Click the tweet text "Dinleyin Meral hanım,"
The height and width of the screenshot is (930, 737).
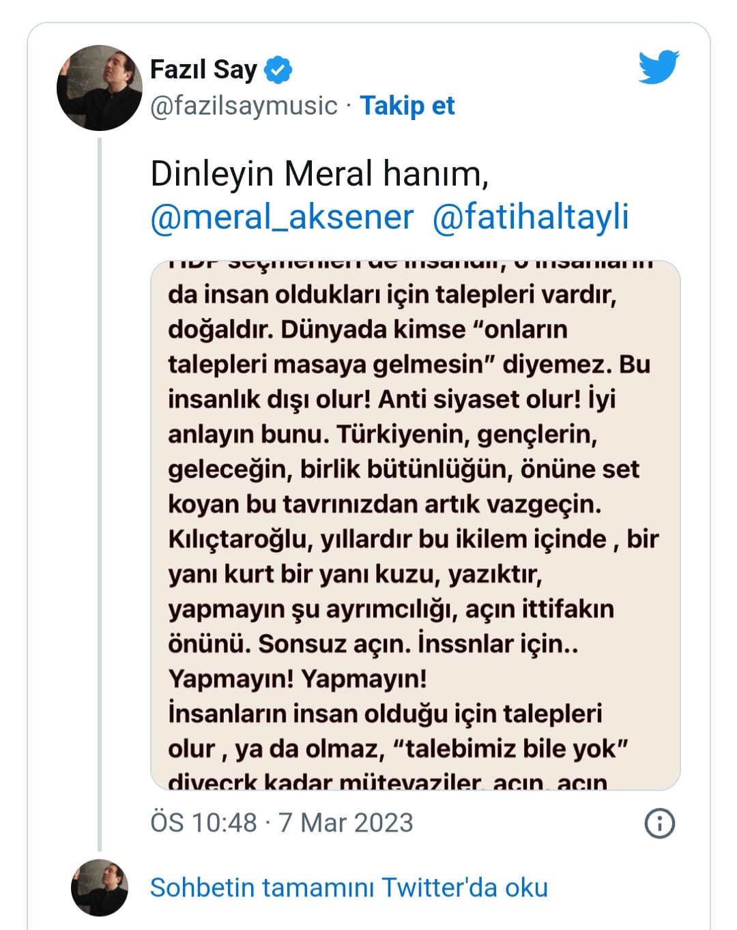click(x=319, y=174)
